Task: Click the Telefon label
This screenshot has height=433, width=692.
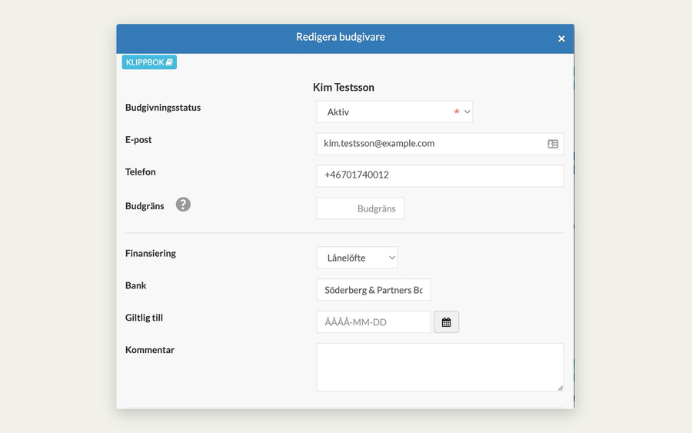Action: pos(141,172)
